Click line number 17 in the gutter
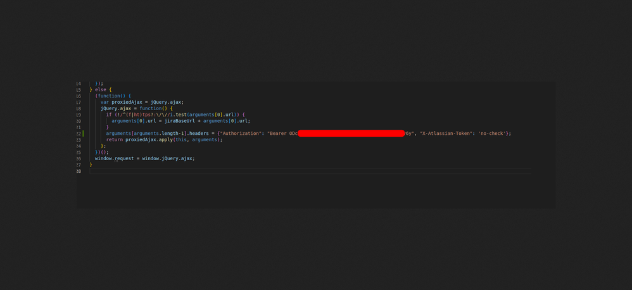632x290 pixels. point(79,103)
